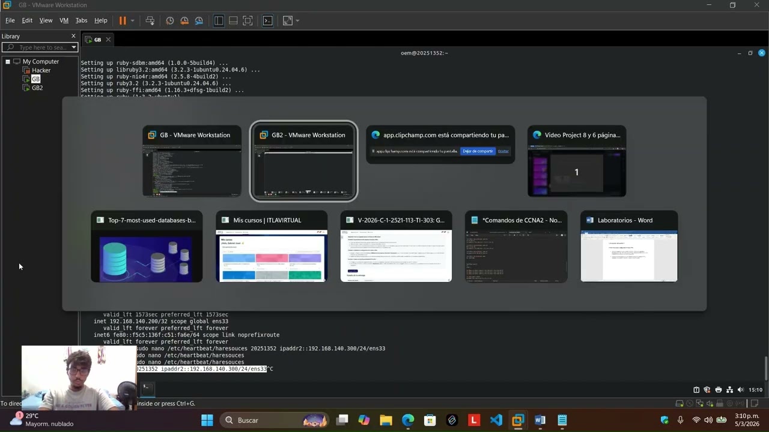Open the library search dropdown arrow
Image resolution: width=769 pixels, height=432 pixels.
click(74, 47)
